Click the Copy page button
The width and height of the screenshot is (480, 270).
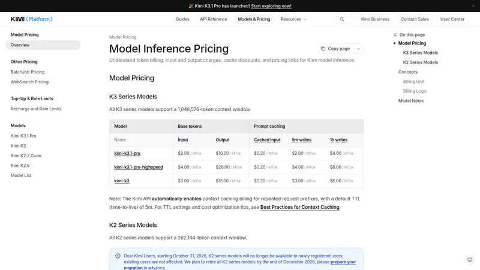[335, 49]
